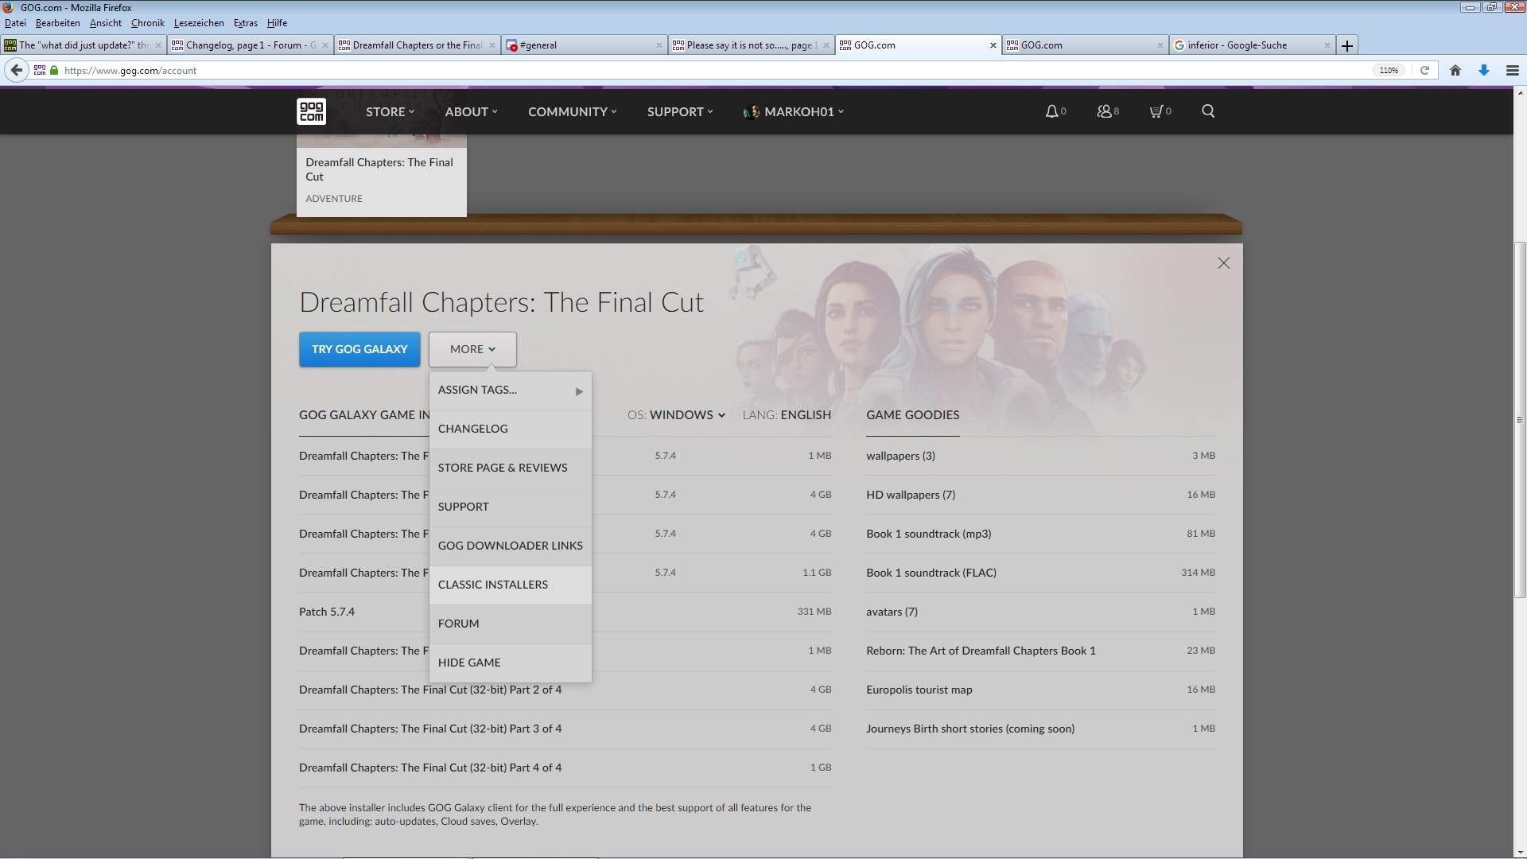The image size is (1527, 859).
Task: Download Book 1 soundtrack (FLAC)
Action: [1040, 573]
